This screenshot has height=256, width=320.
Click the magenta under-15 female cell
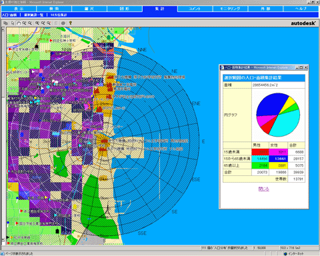pyautogui.click(x=278, y=152)
